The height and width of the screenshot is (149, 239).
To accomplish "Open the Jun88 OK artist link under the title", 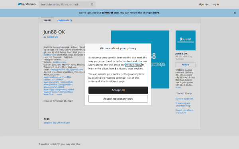I will 53,37.
